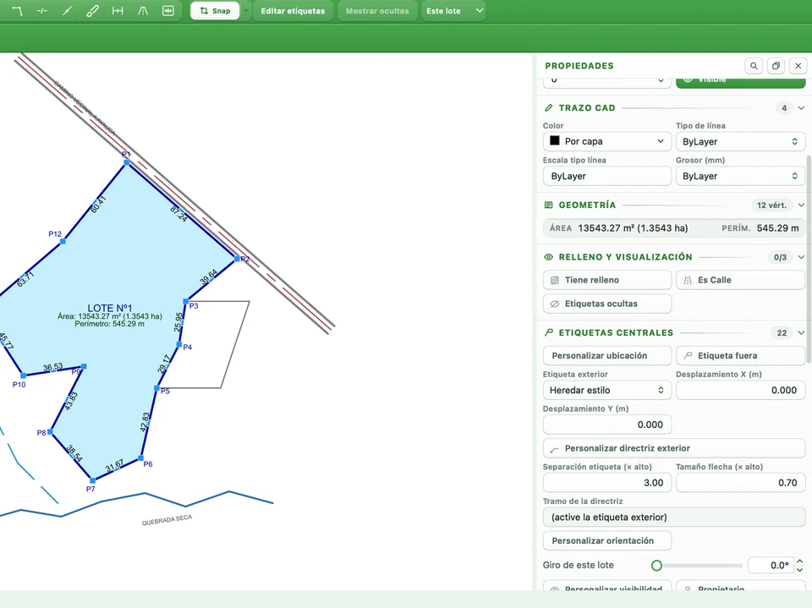This screenshot has height=608, width=812.
Task: Select the point-on-line tool icon
Action: (68, 11)
